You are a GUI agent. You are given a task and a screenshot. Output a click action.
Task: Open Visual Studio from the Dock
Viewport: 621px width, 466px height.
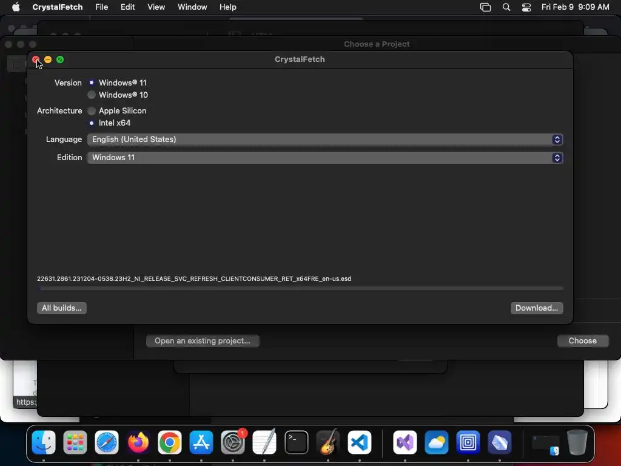pos(404,442)
